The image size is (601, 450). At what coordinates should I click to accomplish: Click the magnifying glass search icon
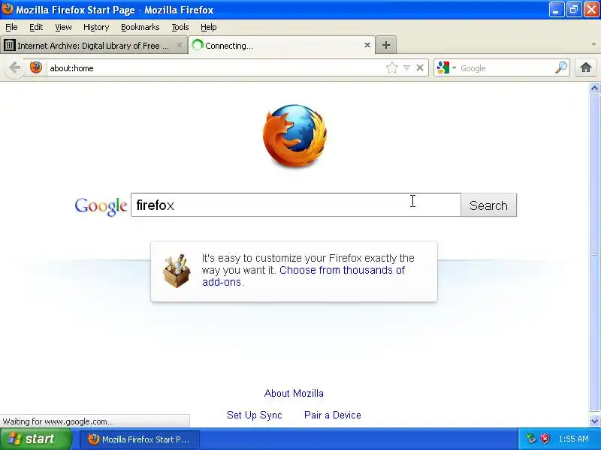560,67
